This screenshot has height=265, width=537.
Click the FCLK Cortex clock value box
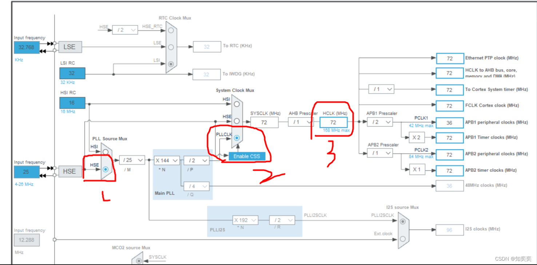(450, 106)
